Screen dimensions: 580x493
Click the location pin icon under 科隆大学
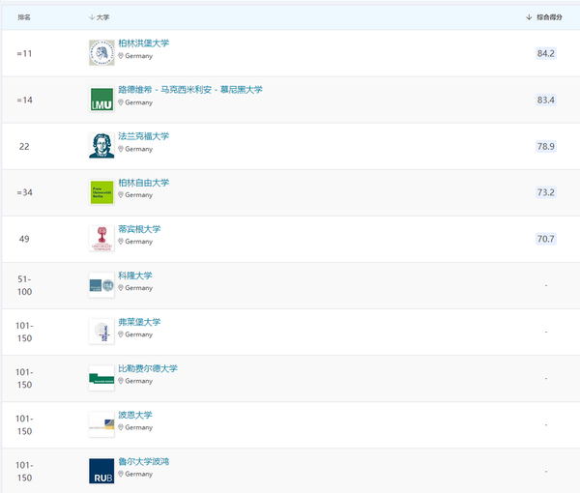pos(121,288)
